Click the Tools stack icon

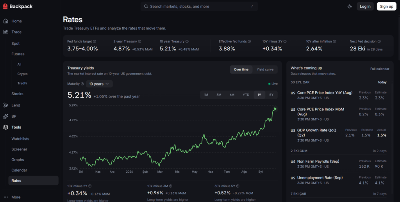click(5, 127)
